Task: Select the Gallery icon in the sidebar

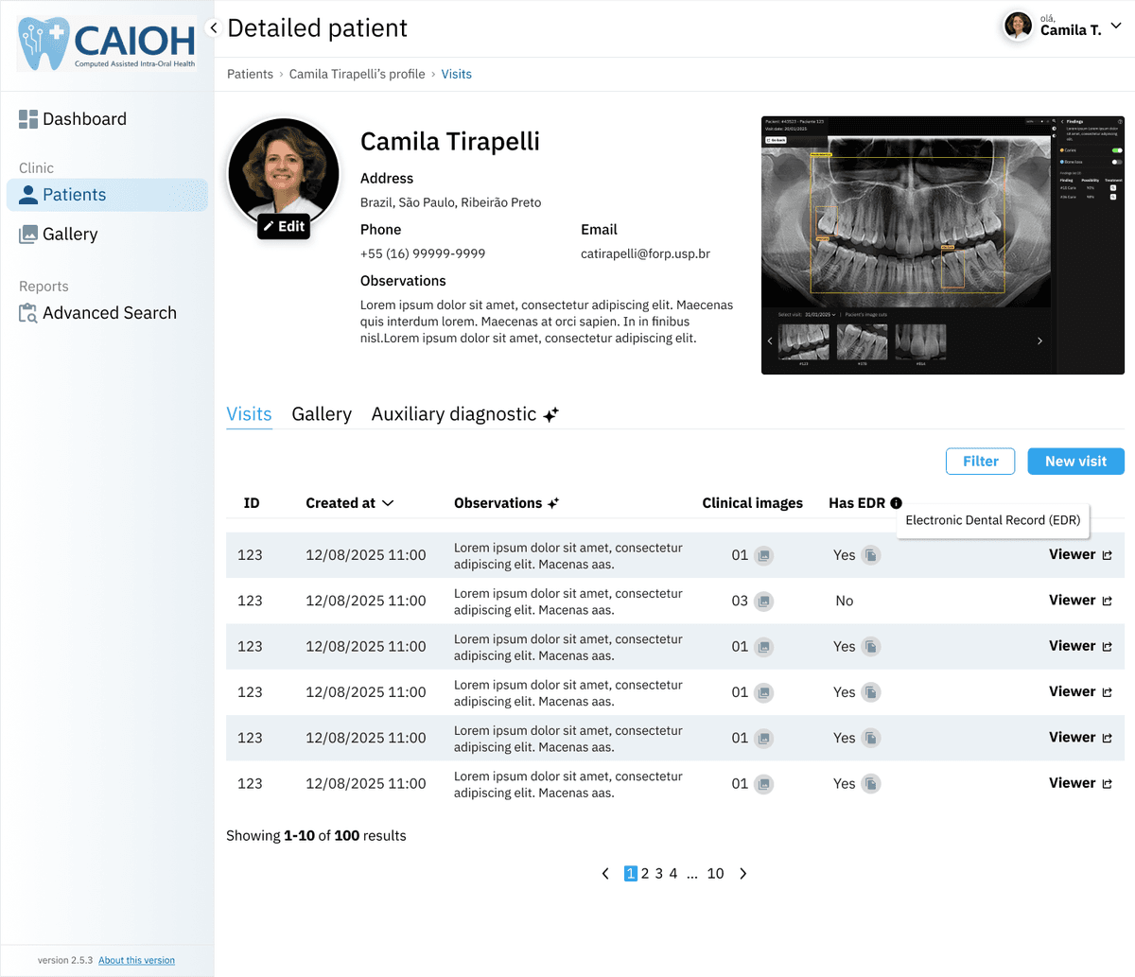Action: [x=28, y=234]
